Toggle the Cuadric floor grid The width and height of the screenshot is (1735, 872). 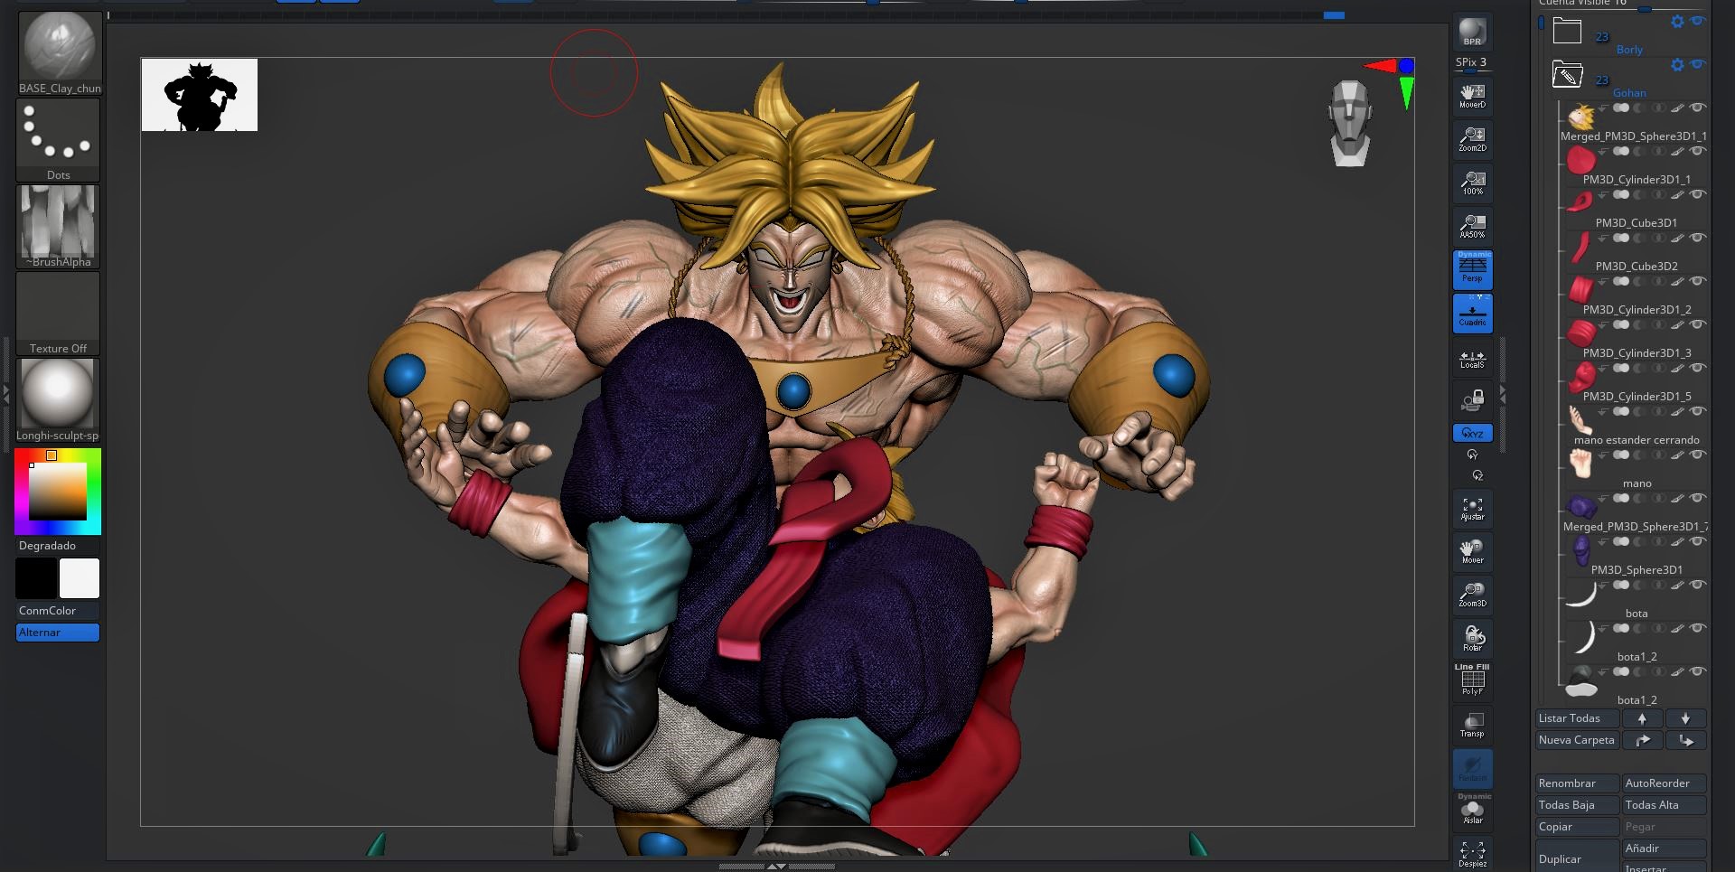click(x=1472, y=313)
